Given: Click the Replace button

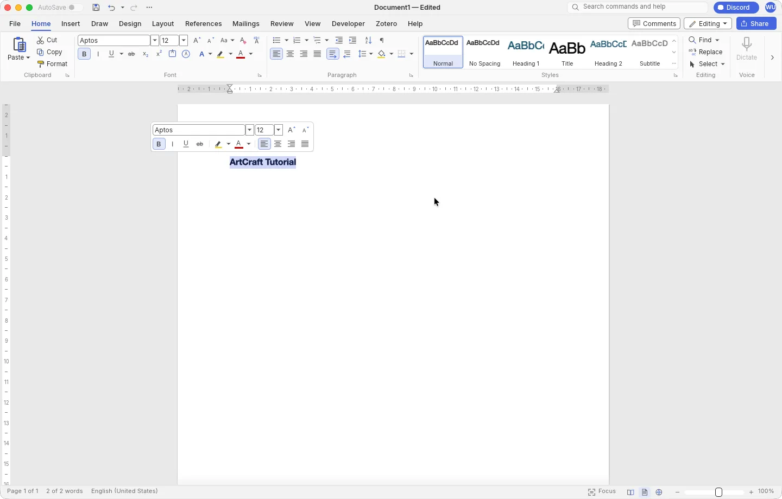Looking at the screenshot, I should (706, 52).
